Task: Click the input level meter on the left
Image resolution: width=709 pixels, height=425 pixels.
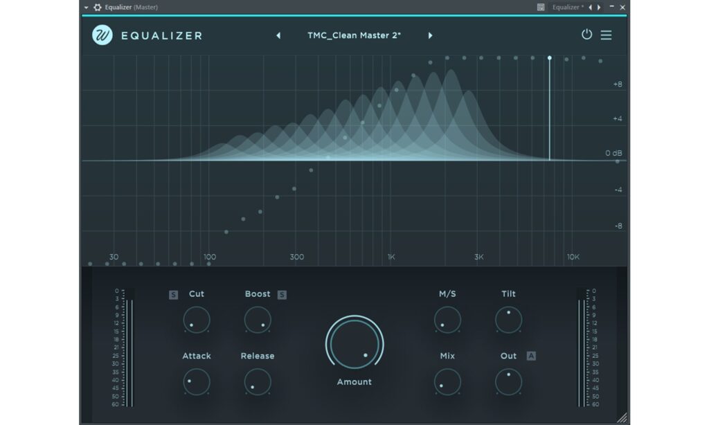Action: tap(129, 348)
